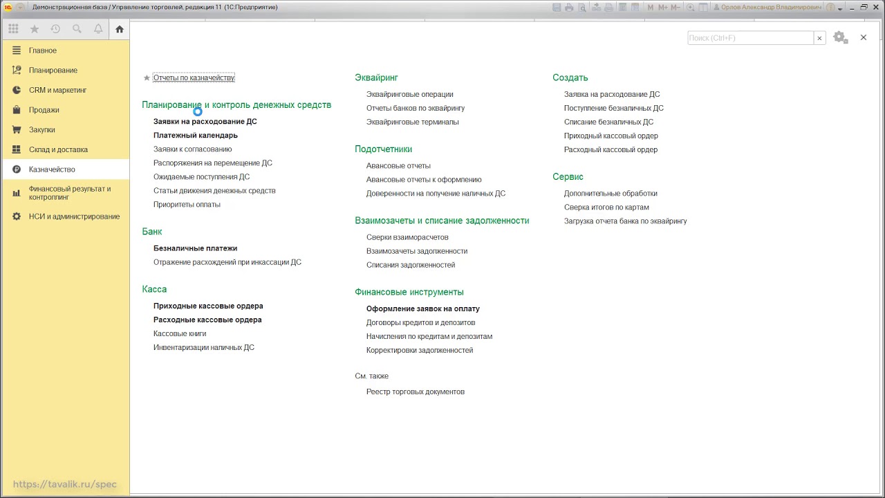Click the Поиск (Ctrl+F) search field
The image size is (885, 498).
coord(750,38)
